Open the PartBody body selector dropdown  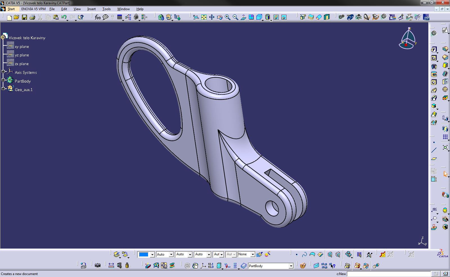(291, 266)
